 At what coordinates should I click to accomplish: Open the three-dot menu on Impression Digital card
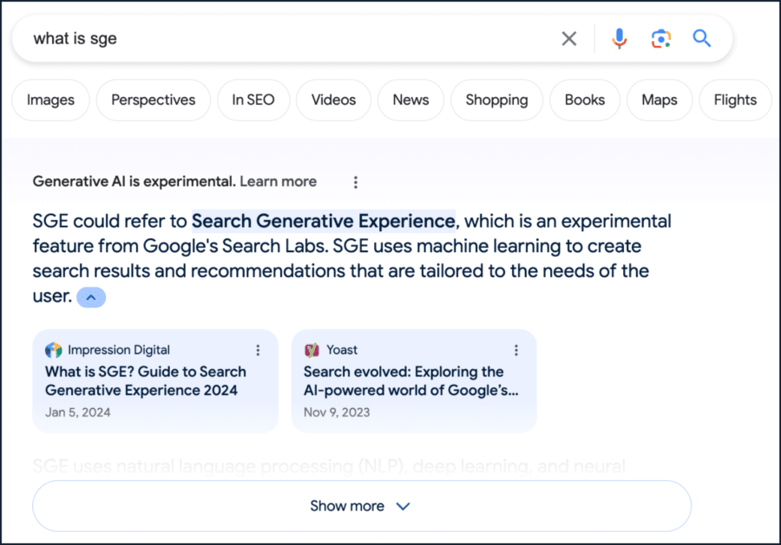pos(258,350)
